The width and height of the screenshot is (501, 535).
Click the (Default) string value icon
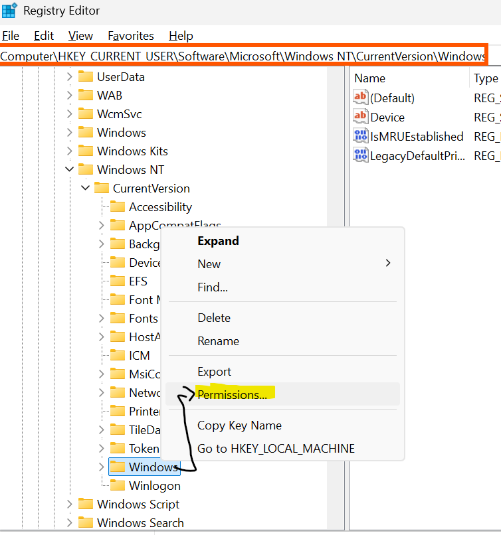pyautogui.click(x=361, y=98)
